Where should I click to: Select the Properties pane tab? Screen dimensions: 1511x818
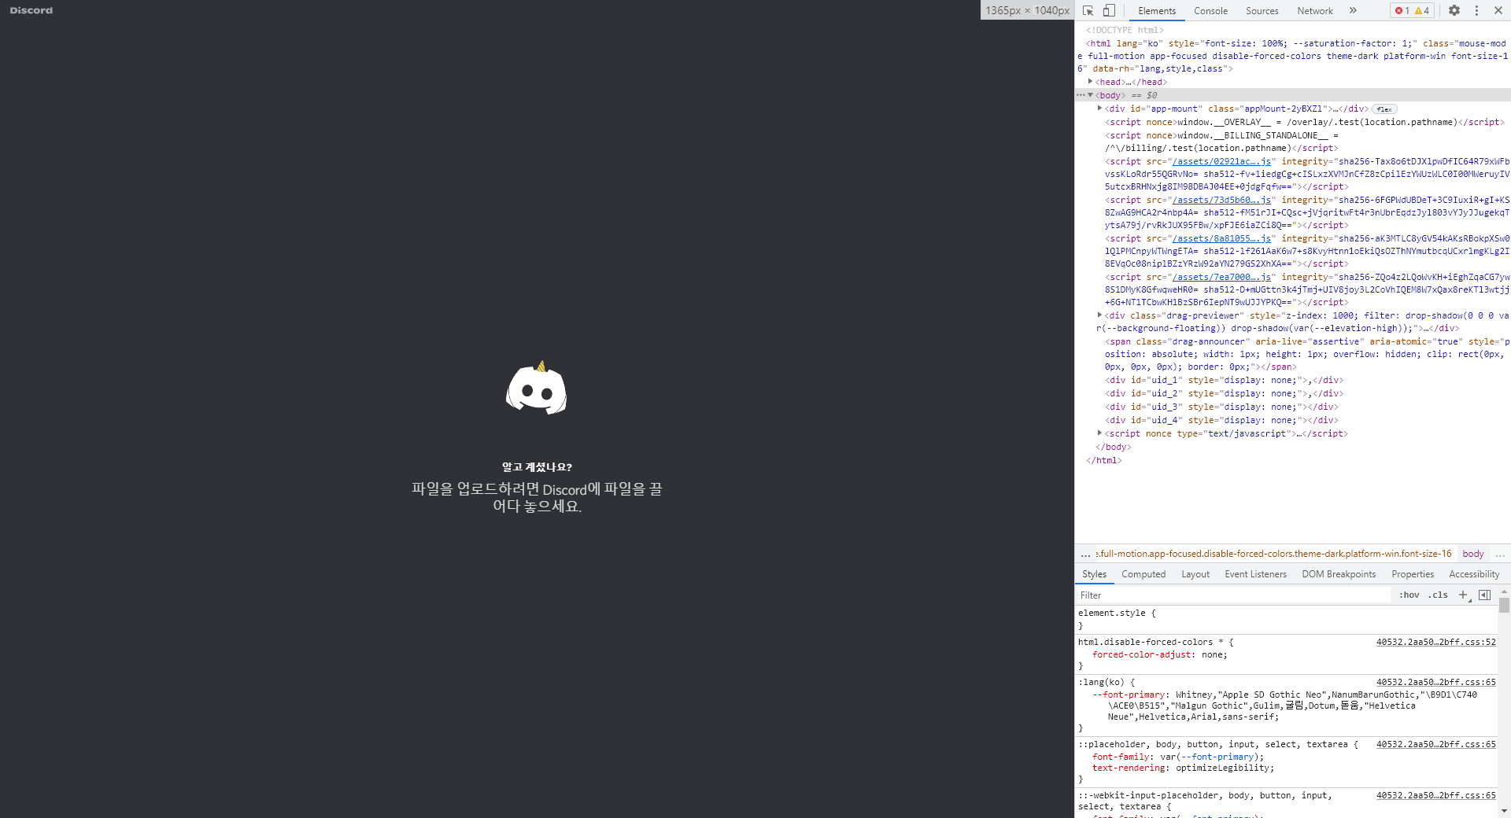click(x=1413, y=574)
